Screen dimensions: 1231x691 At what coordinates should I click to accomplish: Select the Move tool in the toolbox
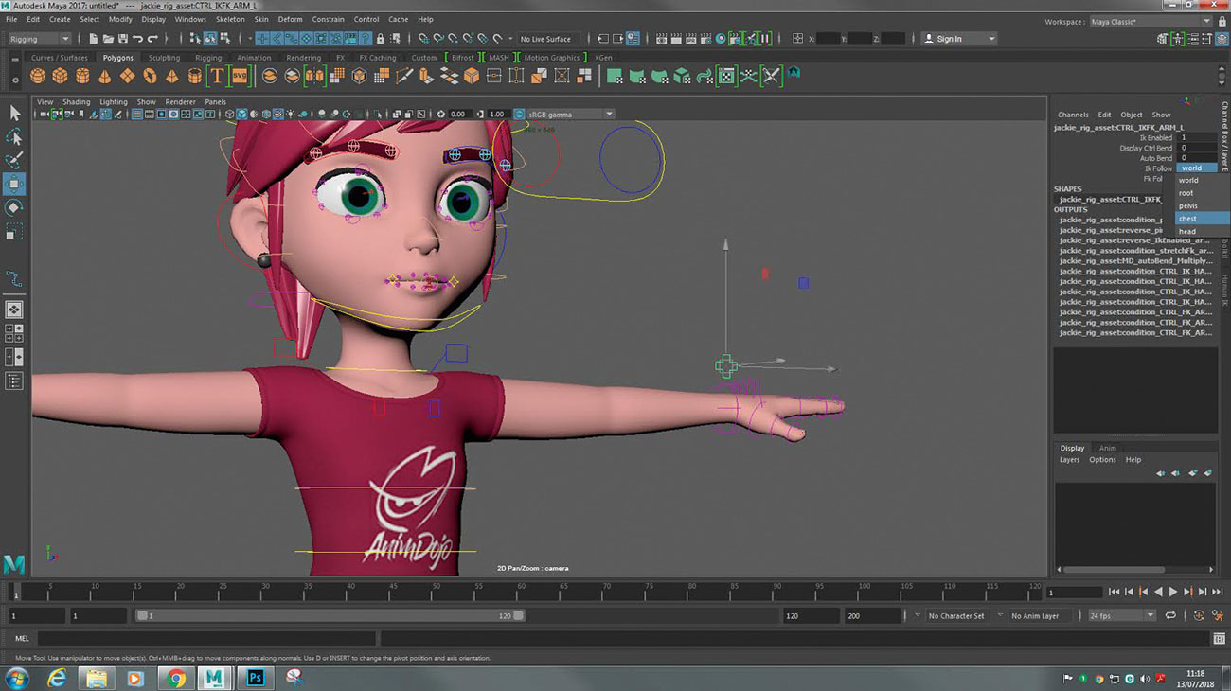[14, 183]
